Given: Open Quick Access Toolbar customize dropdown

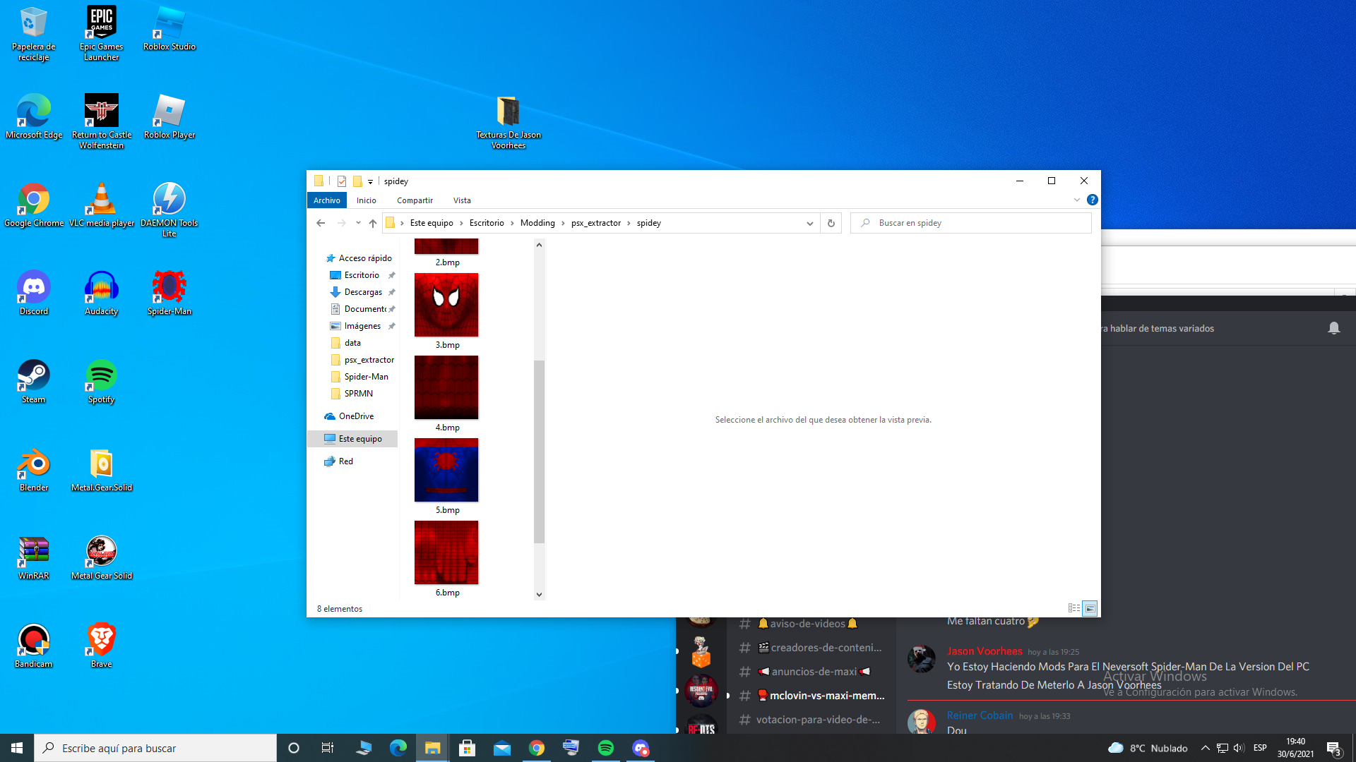Looking at the screenshot, I should (x=370, y=181).
